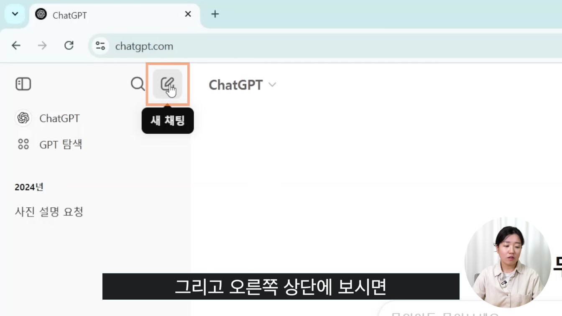
Task: Reload the page with the refresh icon
Action: click(x=69, y=46)
